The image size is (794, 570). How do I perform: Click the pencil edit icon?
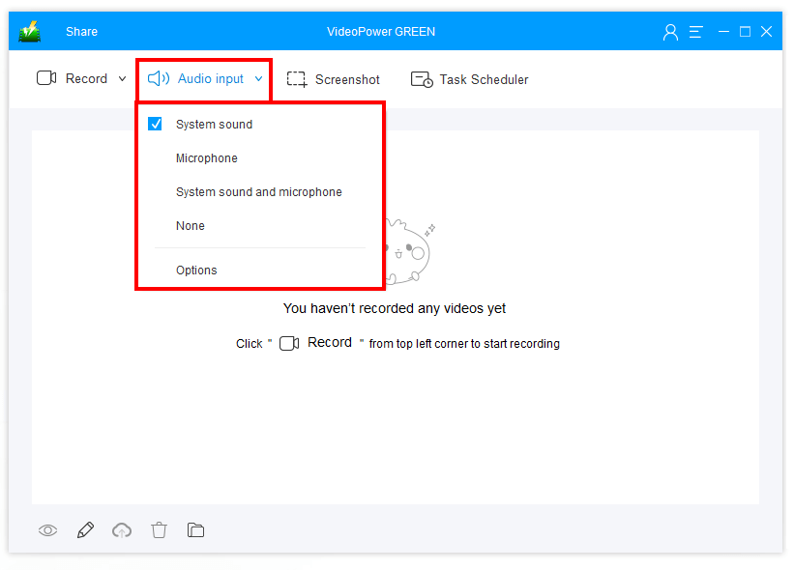point(85,530)
